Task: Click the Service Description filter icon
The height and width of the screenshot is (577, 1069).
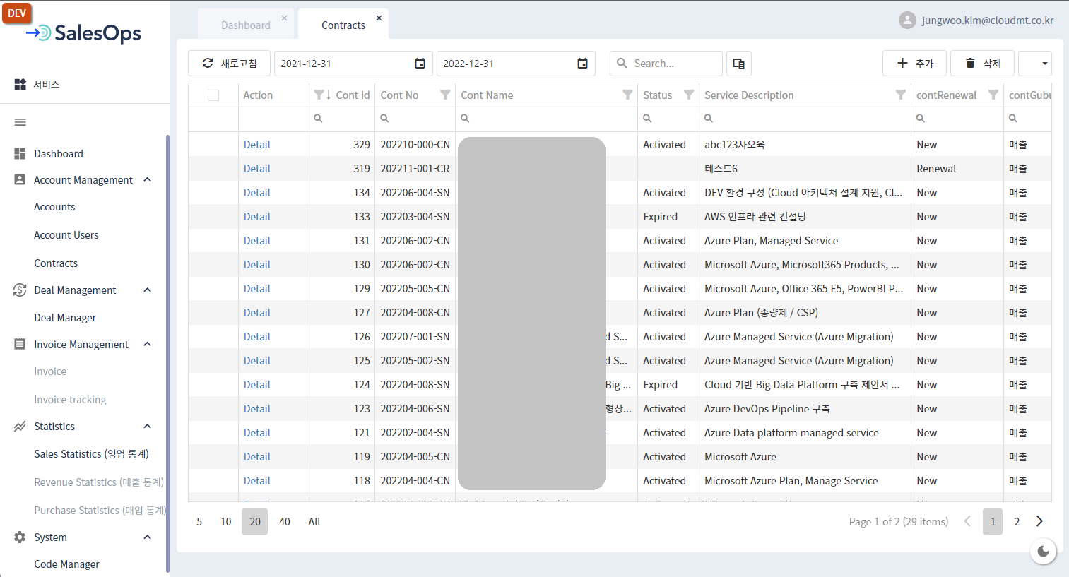Action: pos(901,95)
